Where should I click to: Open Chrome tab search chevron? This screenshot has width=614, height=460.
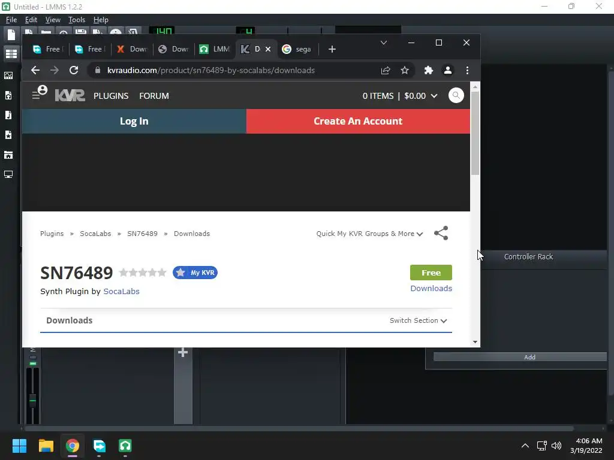(384, 43)
